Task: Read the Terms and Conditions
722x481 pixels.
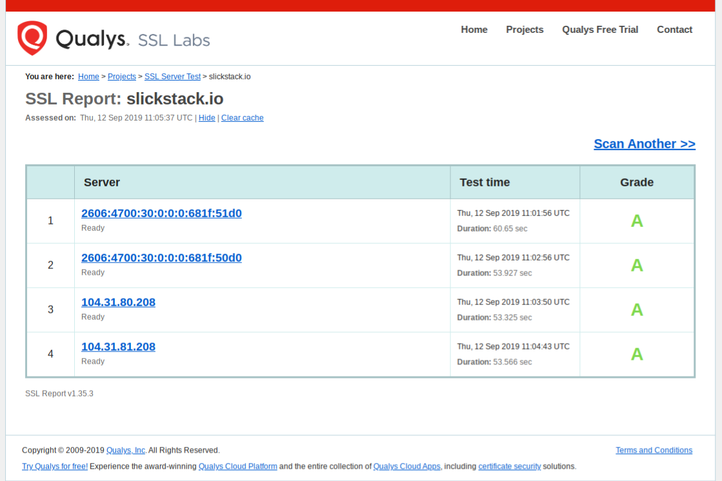Action: [654, 450]
